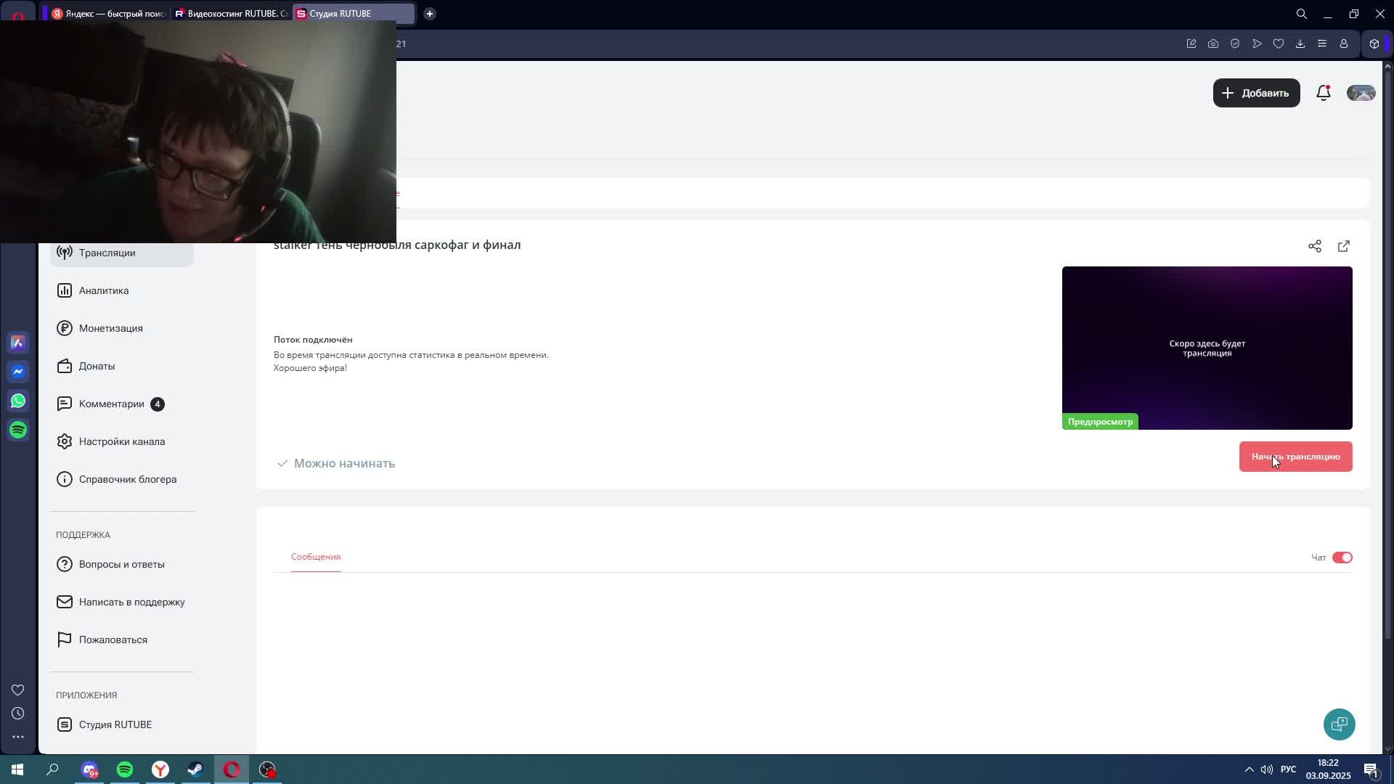Open stream in new window icon
The width and height of the screenshot is (1394, 784).
coord(1343,246)
